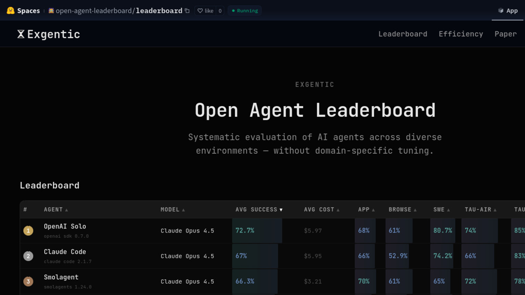Sort by the SWE column header
This screenshot has width=525, height=295.
coord(442,210)
